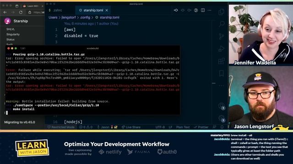Click the .config breadcrumb segment
The width and height of the screenshot is (293, 164).
click(85, 17)
